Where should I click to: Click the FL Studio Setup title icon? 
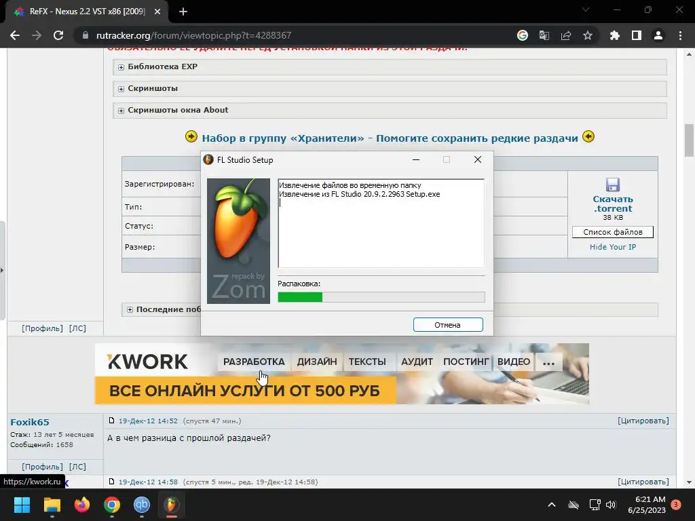pos(208,159)
